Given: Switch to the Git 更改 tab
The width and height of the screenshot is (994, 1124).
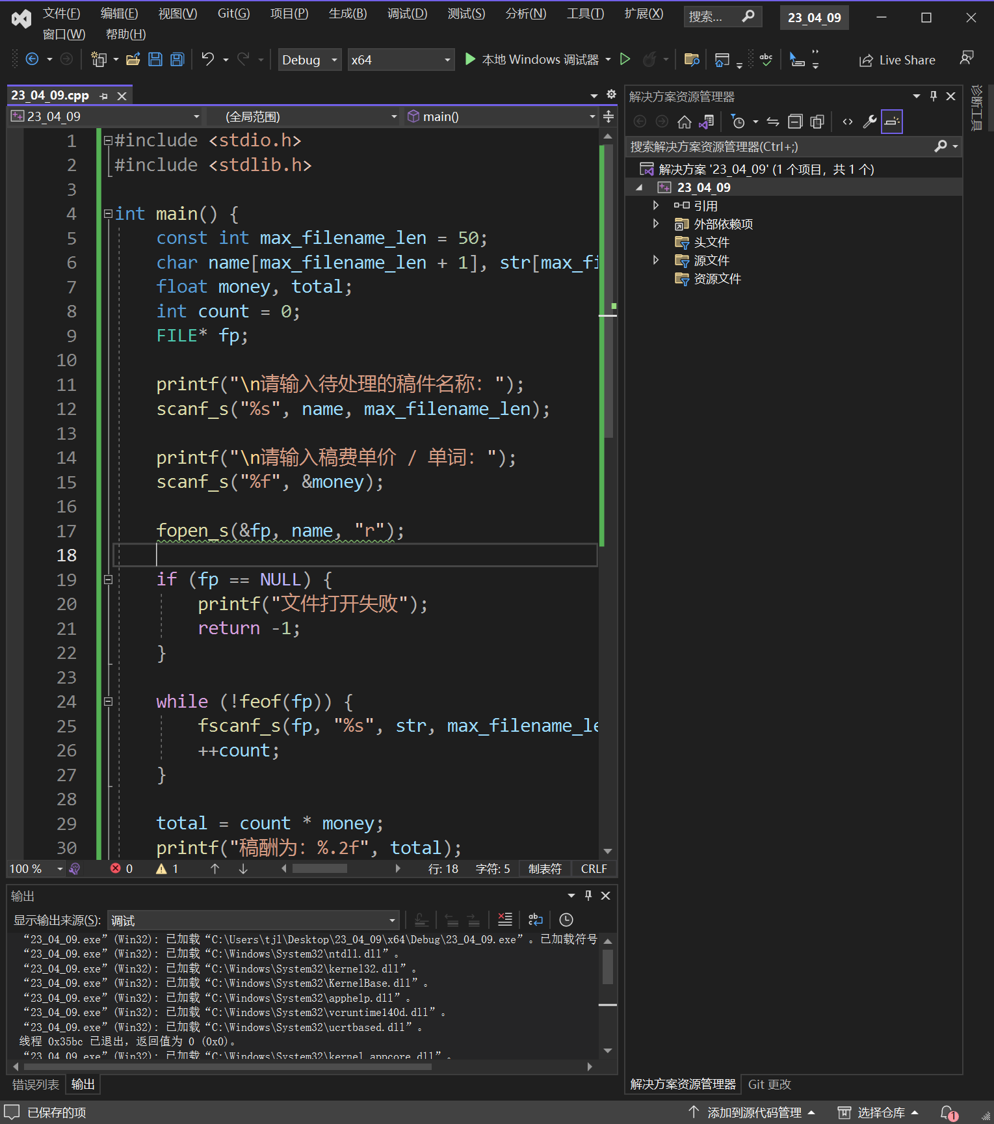Looking at the screenshot, I should pos(770,1084).
